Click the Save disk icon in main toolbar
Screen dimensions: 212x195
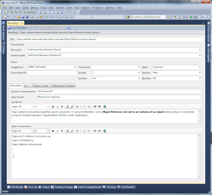coord(23,17)
